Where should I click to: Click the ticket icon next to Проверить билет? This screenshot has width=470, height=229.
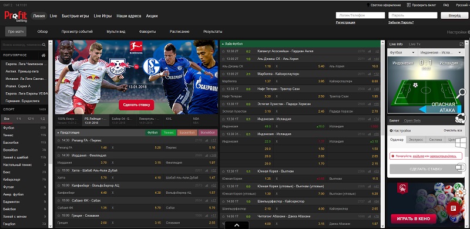pyautogui.click(x=408, y=5)
